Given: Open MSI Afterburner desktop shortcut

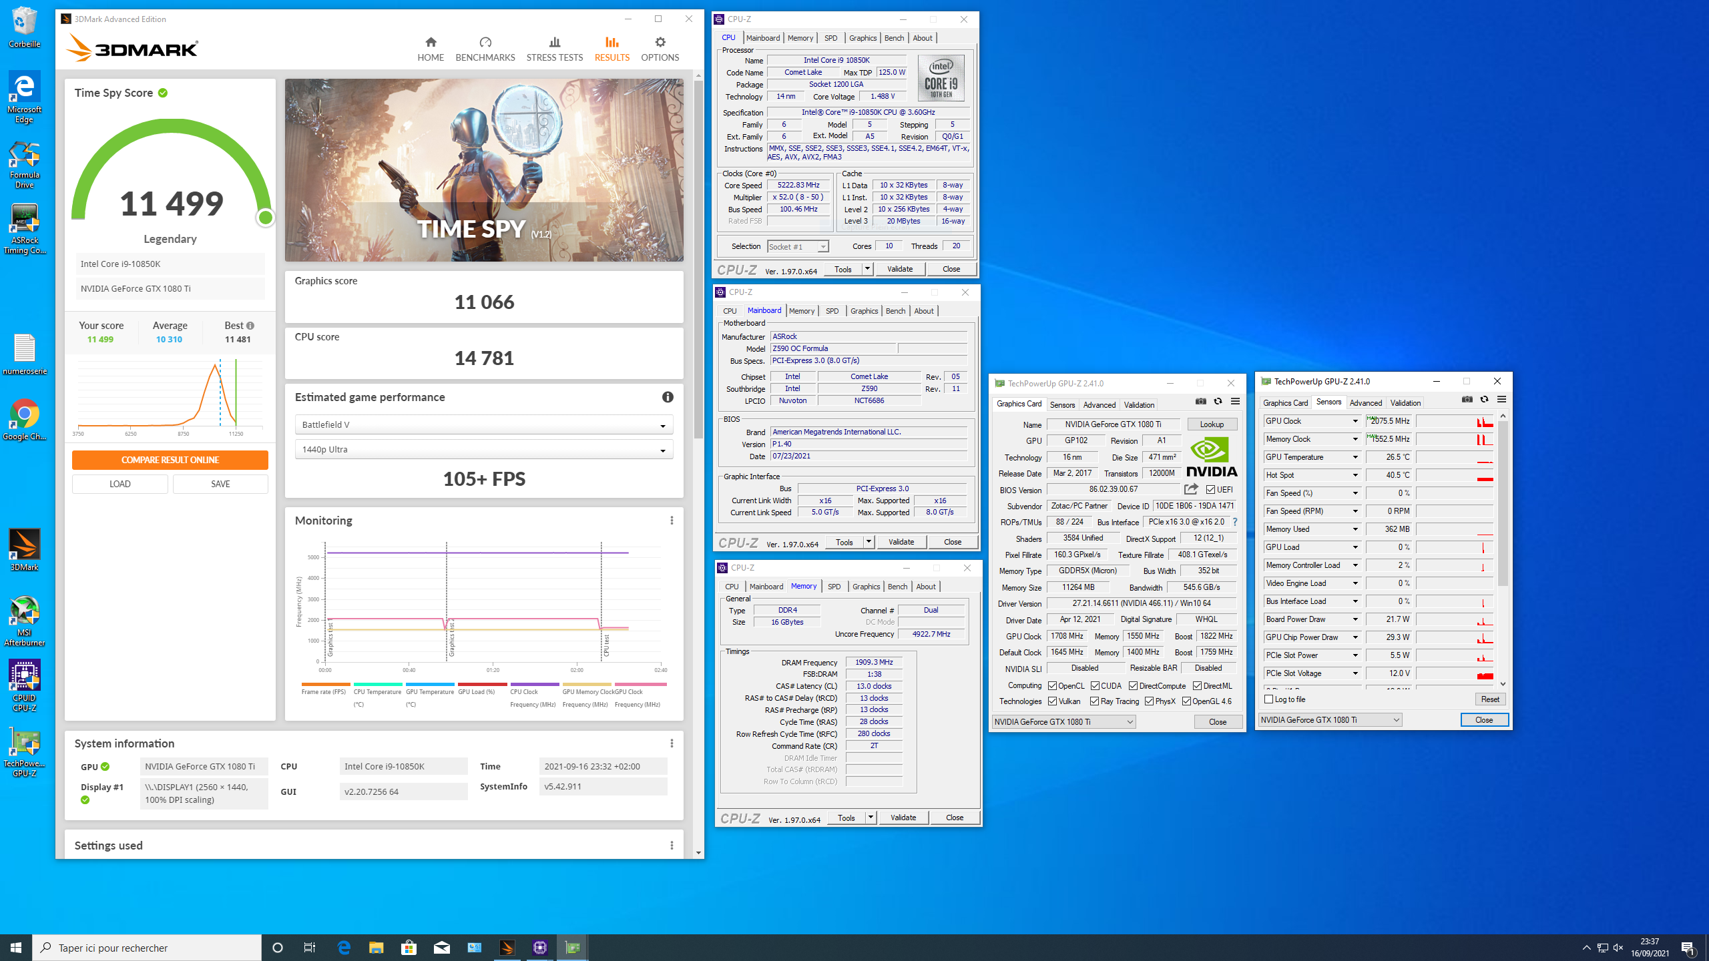Looking at the screenshot, I should pyautogui.click(x=25, y=621).
